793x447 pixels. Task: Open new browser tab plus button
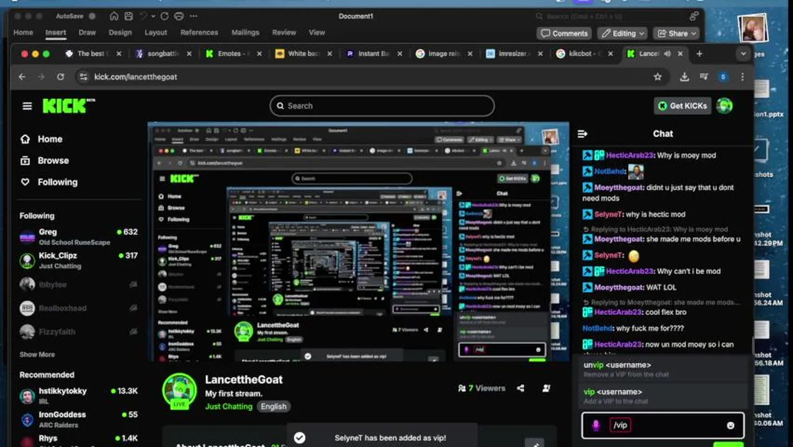[699, 54]
